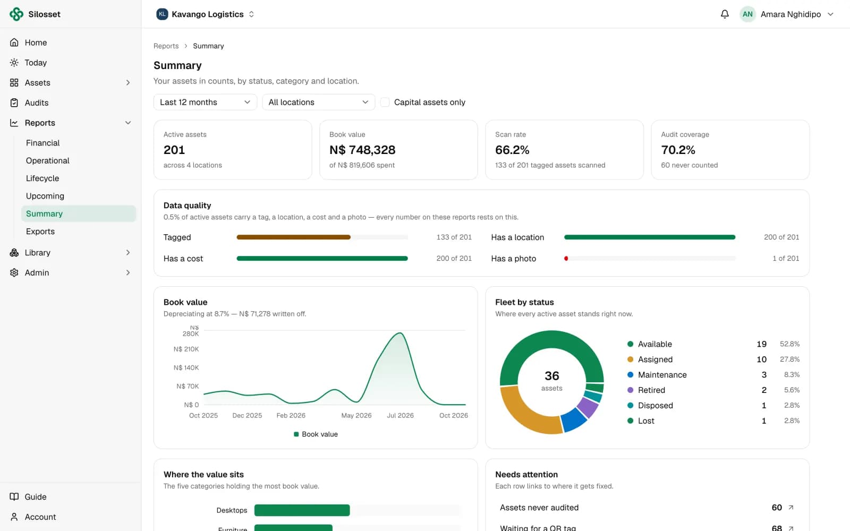Click the Assets grid icon
850x531 pixels.
[x=14, y=83]
